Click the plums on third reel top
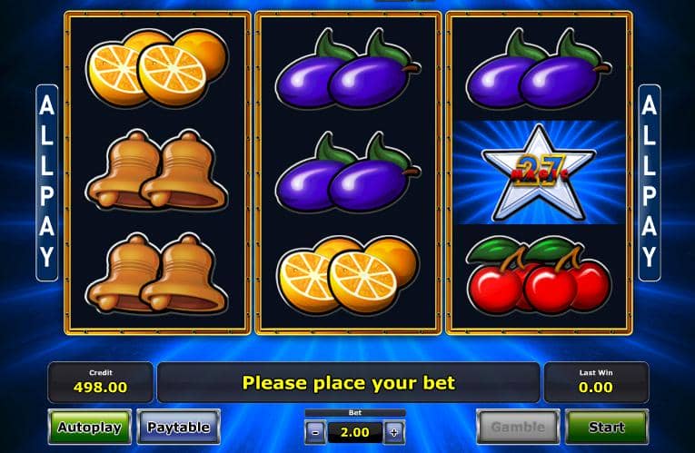This screenshot has height=453, width=695. (x=539, y=69)
